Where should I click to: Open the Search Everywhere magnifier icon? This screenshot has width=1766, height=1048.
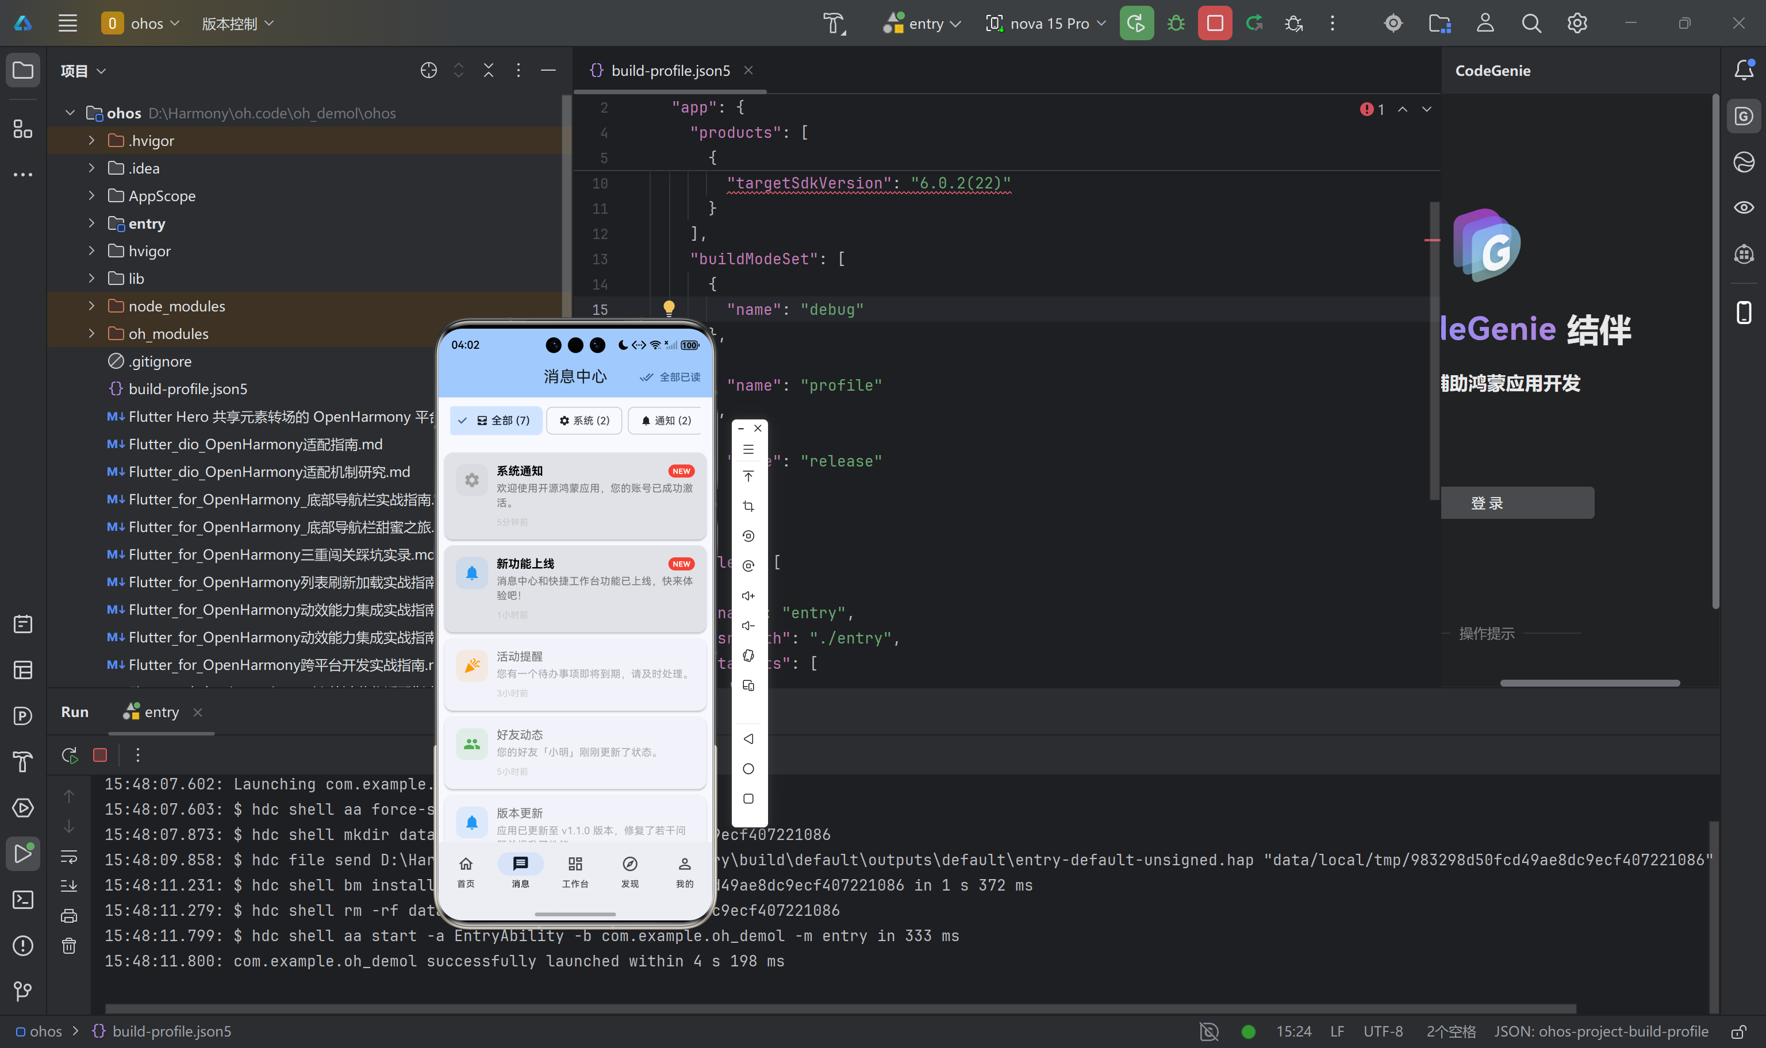[1531, 24]
